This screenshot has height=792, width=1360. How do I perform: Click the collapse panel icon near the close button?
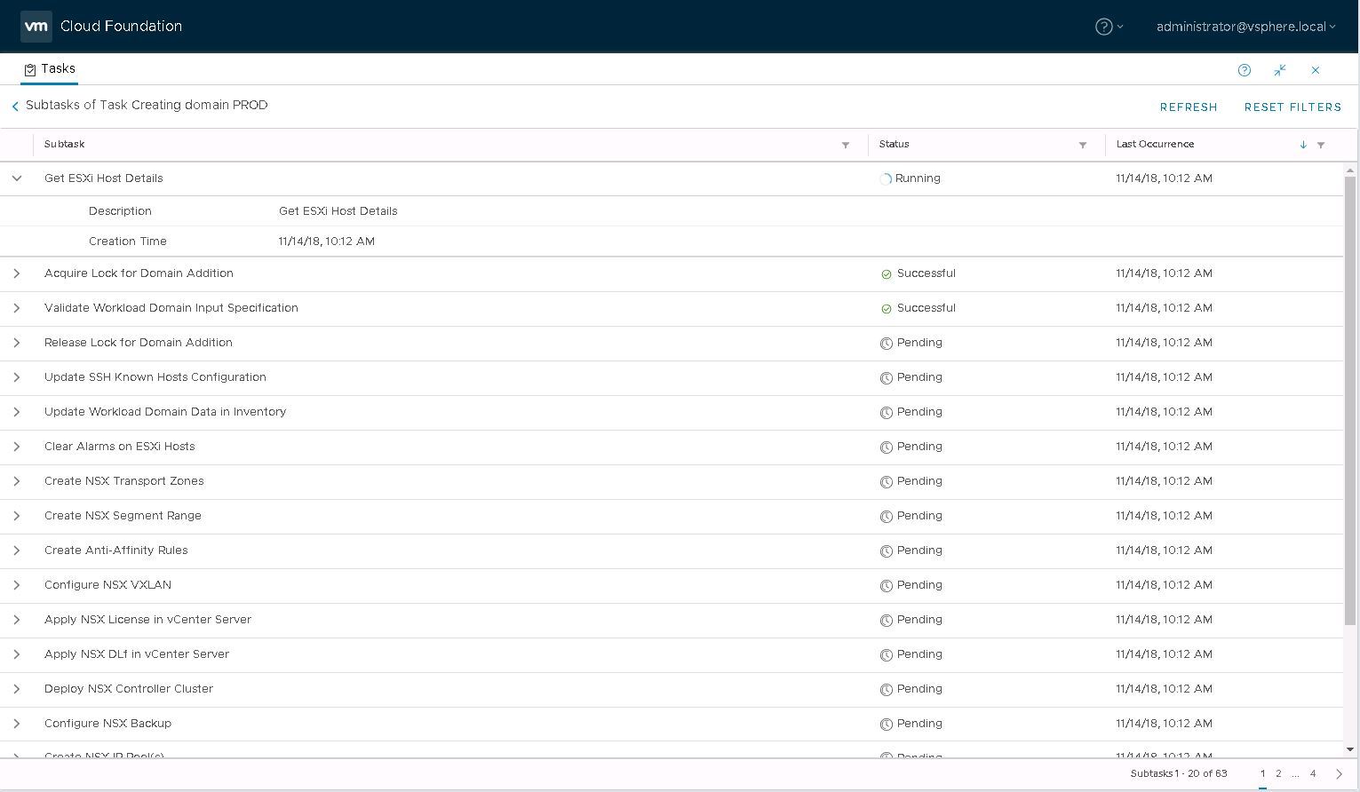tap(1280, 69)
